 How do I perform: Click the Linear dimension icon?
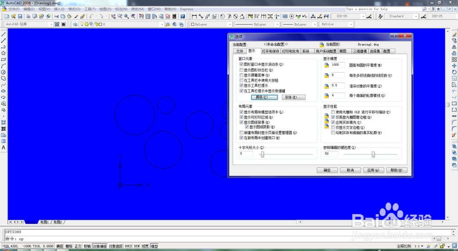coord(194,16)
